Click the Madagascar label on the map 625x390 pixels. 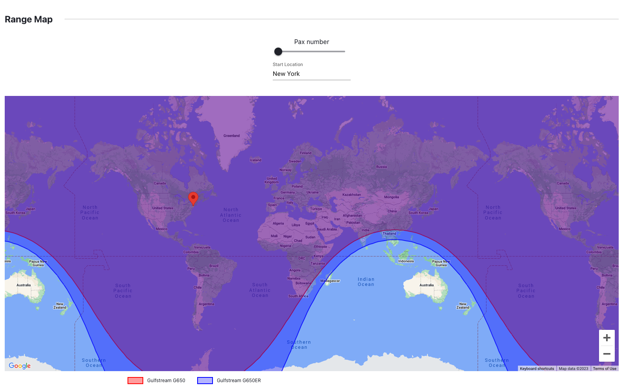[x=330, y=281]
